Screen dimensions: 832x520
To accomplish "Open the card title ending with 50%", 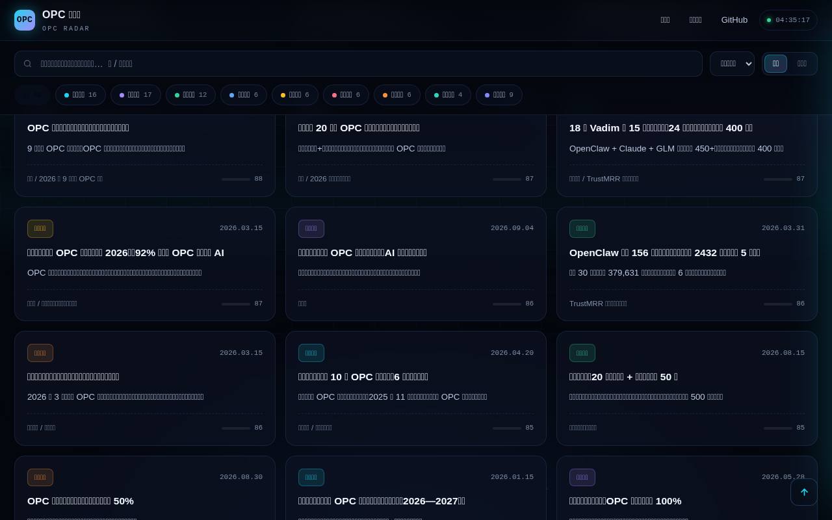I will click(81, 501).
